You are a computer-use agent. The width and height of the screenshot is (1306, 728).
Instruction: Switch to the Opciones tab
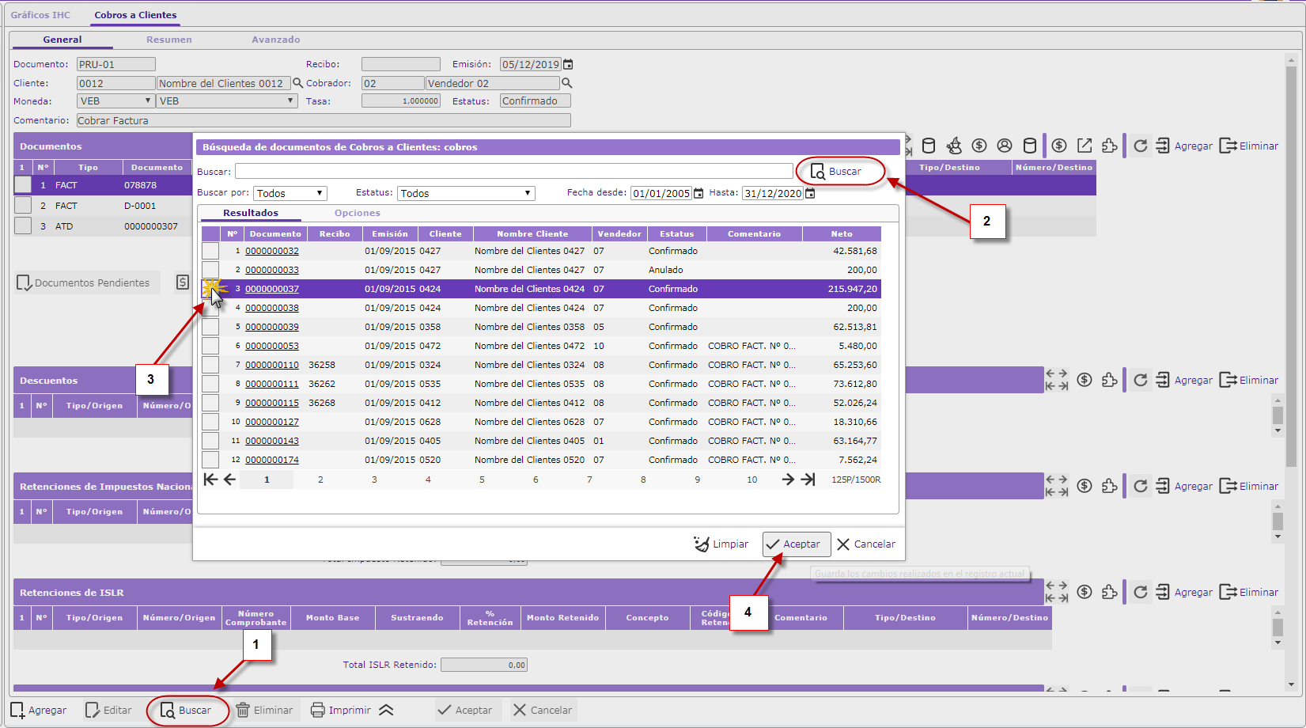pyautogui.click(x=357, y=213)
